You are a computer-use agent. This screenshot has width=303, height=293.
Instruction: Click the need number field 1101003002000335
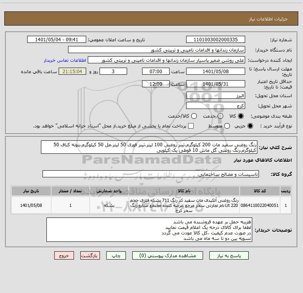click(216, 40)
